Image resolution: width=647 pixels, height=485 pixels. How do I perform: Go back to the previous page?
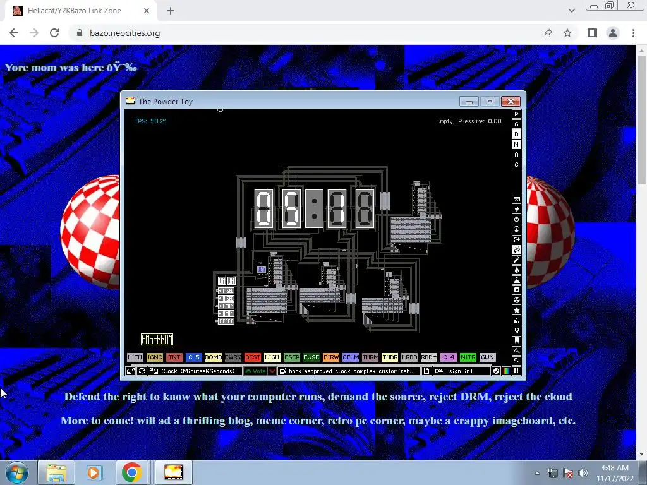click(x=14, y=33)
